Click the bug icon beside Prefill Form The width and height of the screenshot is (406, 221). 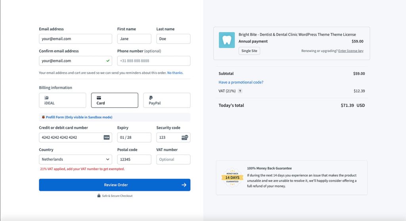[x=43, y=117]
